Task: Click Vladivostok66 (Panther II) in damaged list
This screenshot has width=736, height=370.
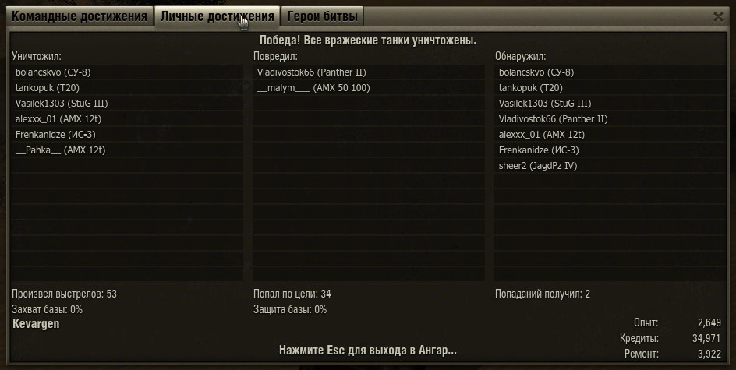Action: click(x=369, y=72)
